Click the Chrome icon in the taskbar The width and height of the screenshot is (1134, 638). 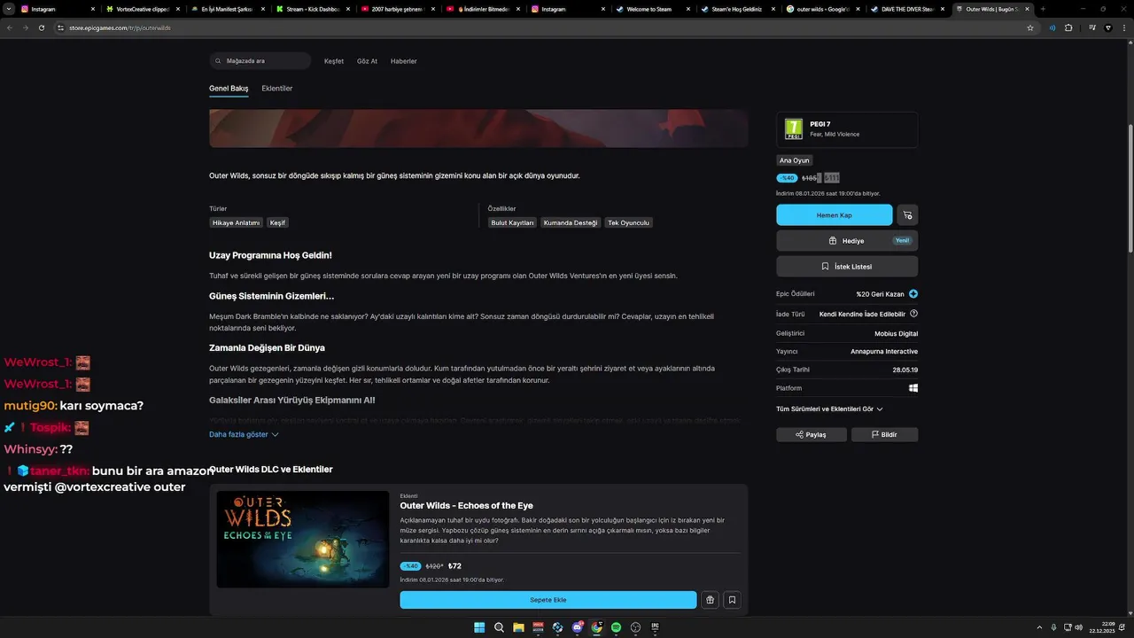(596, 627)
